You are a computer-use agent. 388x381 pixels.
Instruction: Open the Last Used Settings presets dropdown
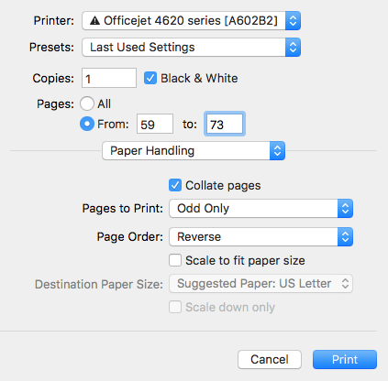192,48
